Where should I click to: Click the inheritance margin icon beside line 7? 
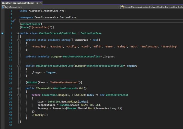[3, 33]
